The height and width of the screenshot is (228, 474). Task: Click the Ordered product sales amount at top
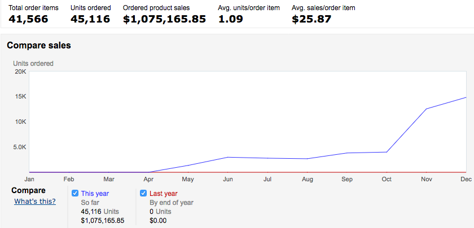pos(164,19)
